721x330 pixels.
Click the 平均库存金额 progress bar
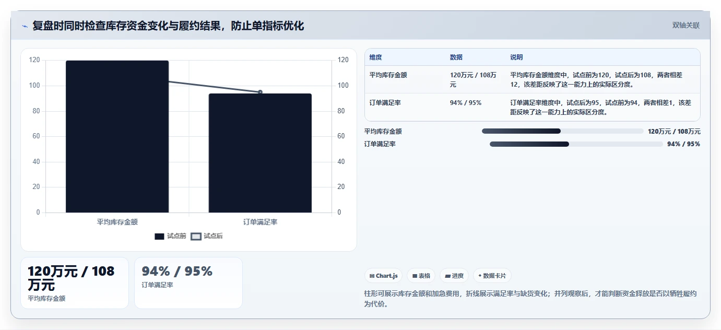tap(563, 131)
